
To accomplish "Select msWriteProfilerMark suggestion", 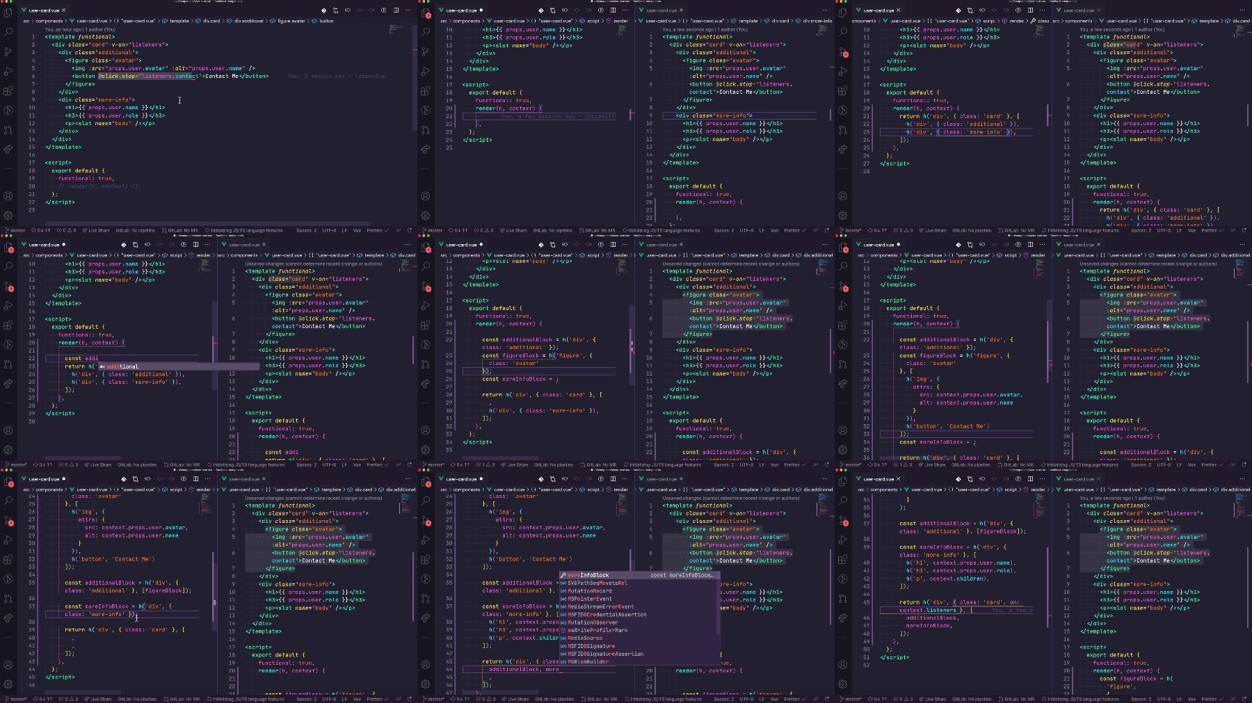I will (x=639, y=630).
